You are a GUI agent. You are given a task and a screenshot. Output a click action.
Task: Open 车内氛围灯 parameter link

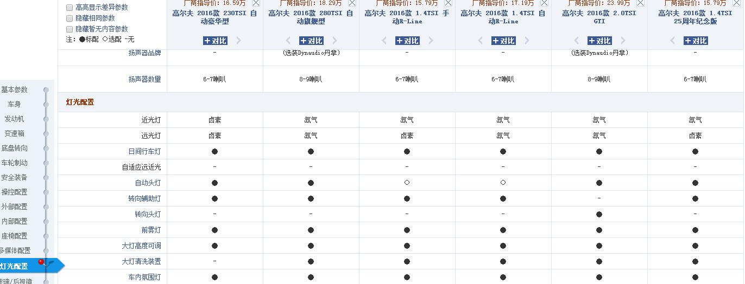[144, 277]
